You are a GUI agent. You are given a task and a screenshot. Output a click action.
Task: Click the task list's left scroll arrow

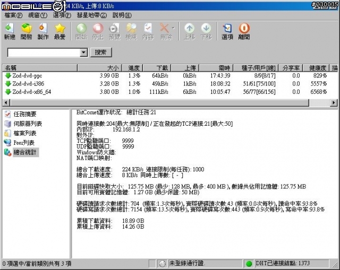(6, 102)
